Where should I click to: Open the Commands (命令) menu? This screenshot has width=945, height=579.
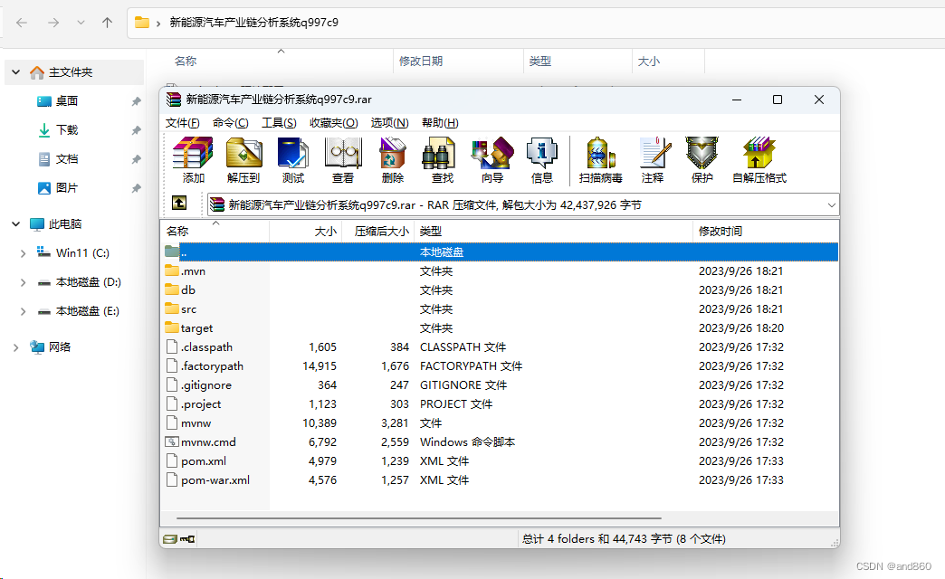[230, 123]
